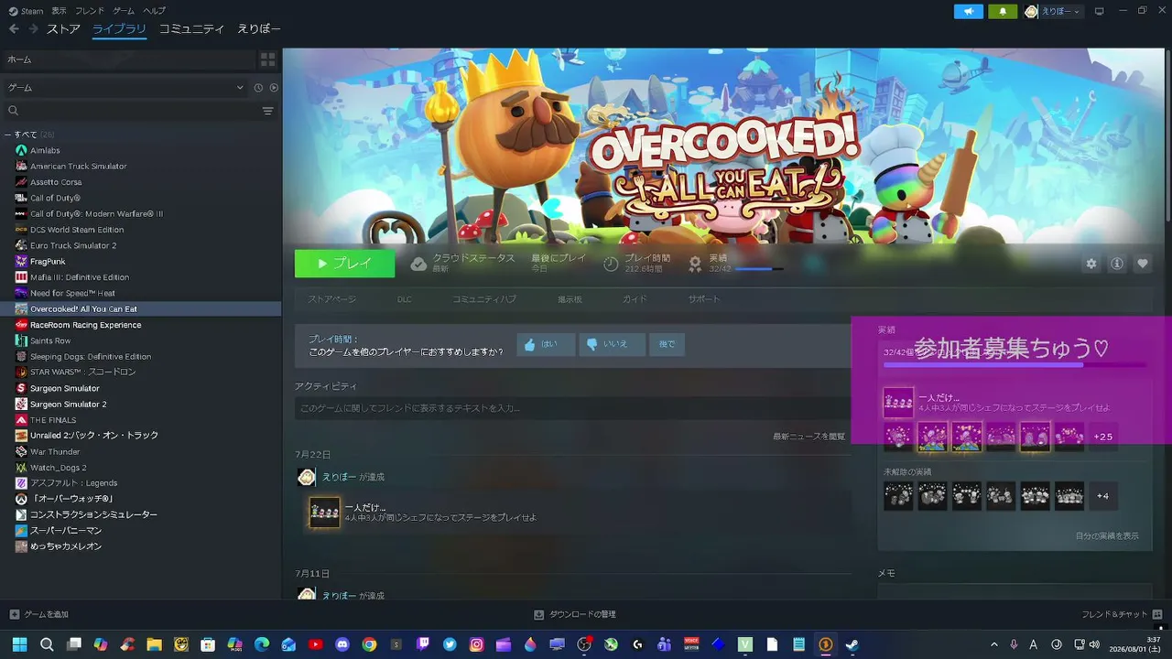Viewport: 1172px width, 659px height.
Task: Go back with the left arrow
Action: coord(14,29)
